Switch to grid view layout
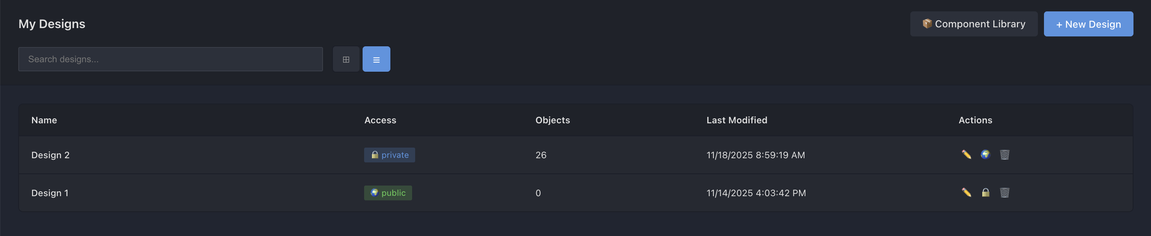The height and width of the screenshot is (236, 1151). [x=346, y=59]
